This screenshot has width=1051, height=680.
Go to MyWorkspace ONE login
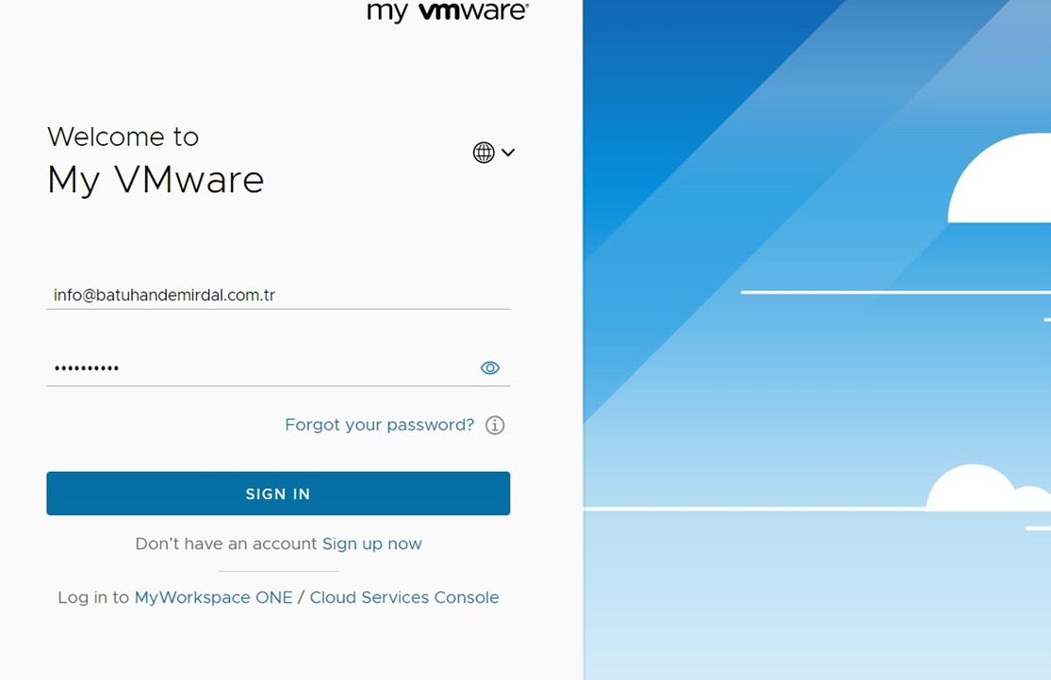point(213,597)
